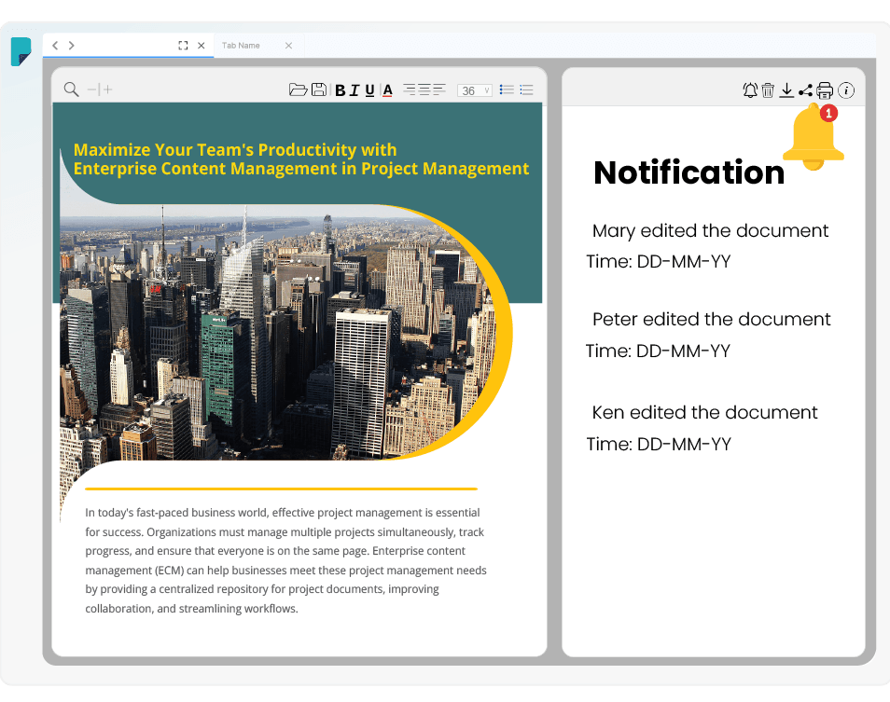Align text to the left
Viewport: 890px width, 702px height.
[x=438, y=89]
